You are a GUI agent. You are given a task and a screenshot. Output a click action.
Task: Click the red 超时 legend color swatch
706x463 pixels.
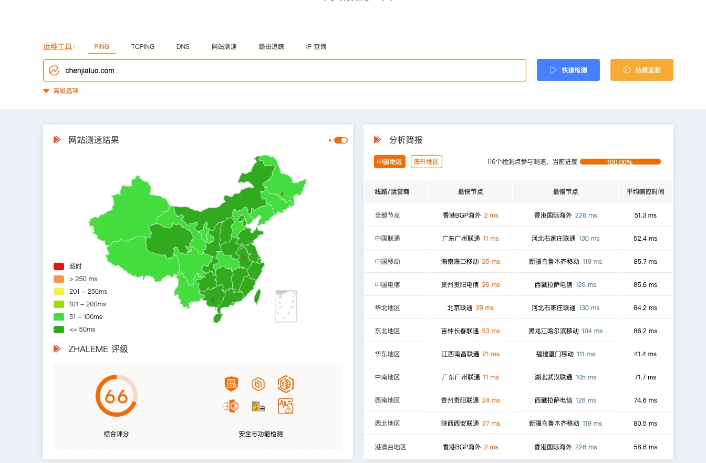(59, 266)
